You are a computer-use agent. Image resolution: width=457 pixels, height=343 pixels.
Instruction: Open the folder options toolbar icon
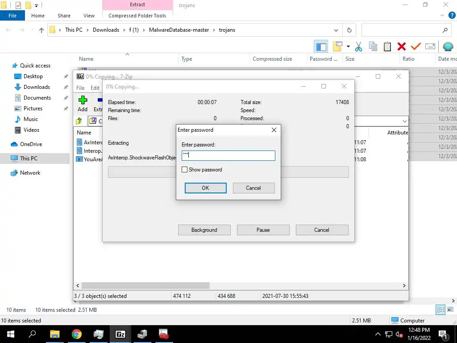337,46
